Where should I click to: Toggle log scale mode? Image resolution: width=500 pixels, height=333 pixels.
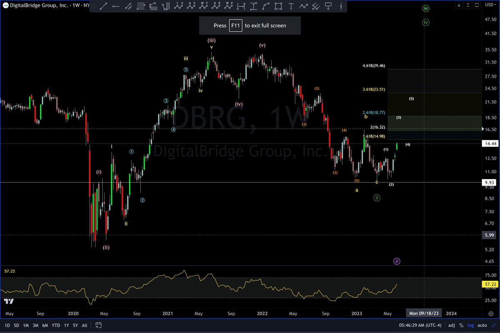click(470, 325)
